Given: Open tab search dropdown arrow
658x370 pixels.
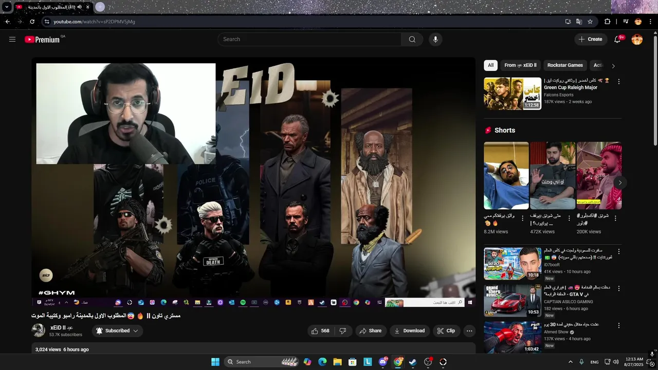Looking at the screenshot, I should pyautogui.click(x=7, y=7).
